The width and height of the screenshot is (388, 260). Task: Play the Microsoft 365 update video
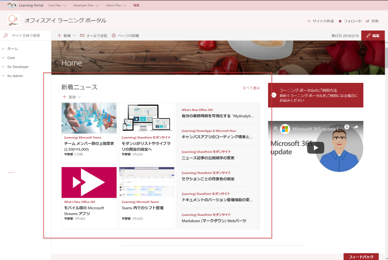(316, 148)
